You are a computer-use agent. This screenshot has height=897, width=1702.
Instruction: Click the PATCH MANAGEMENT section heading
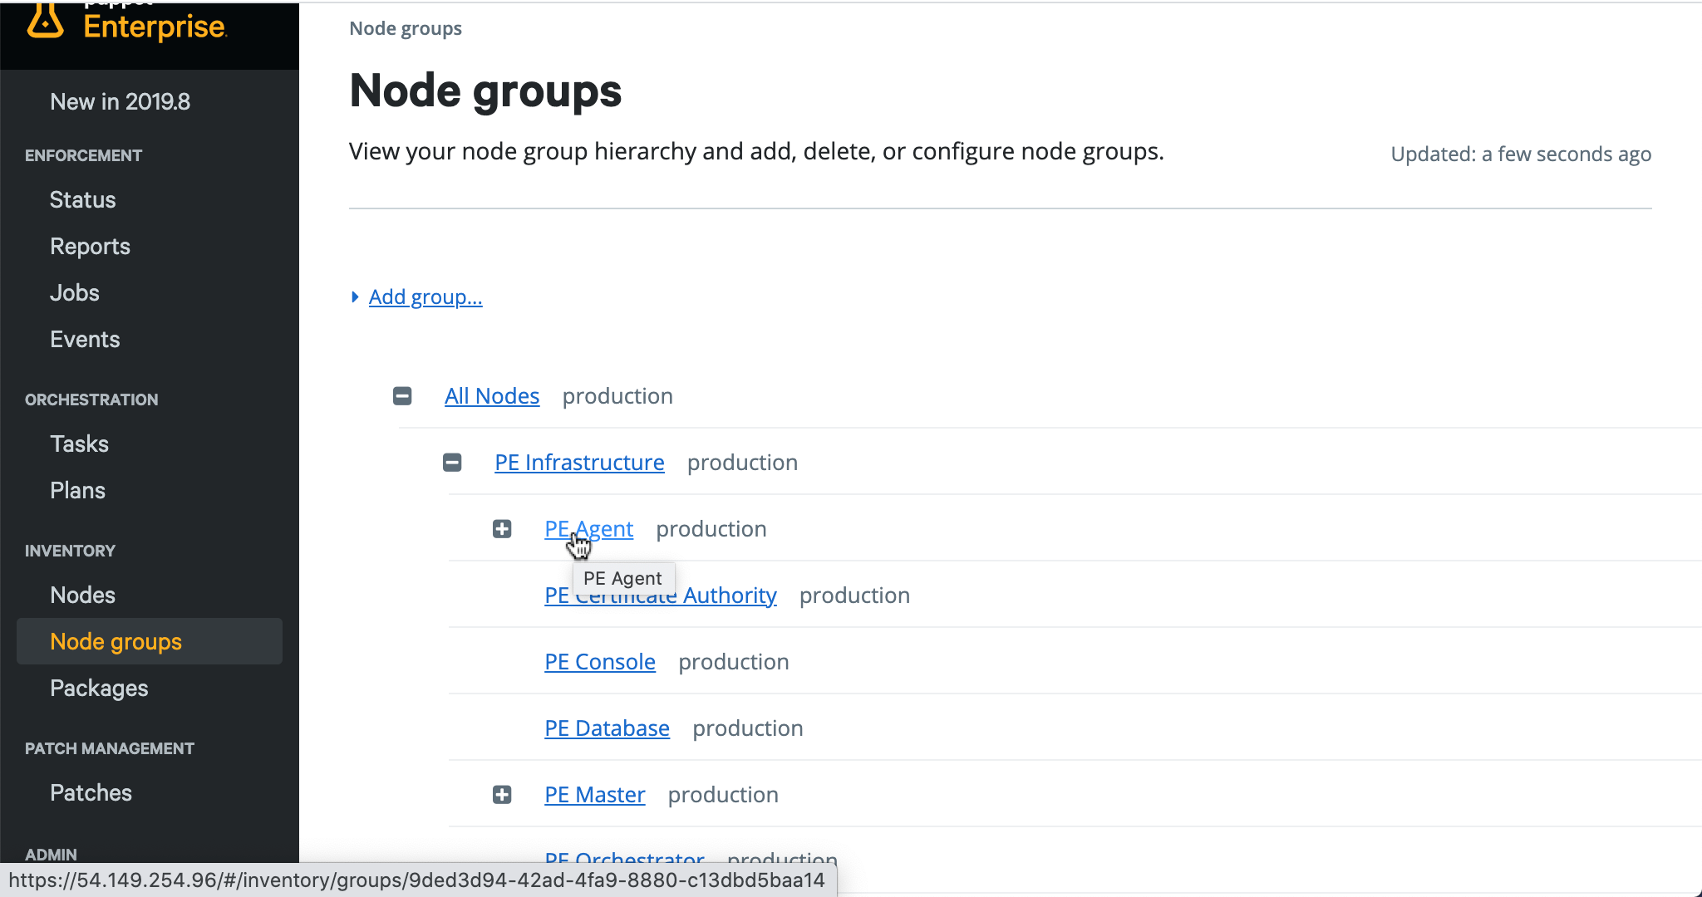pyautogui.click(x=110, y=748)
